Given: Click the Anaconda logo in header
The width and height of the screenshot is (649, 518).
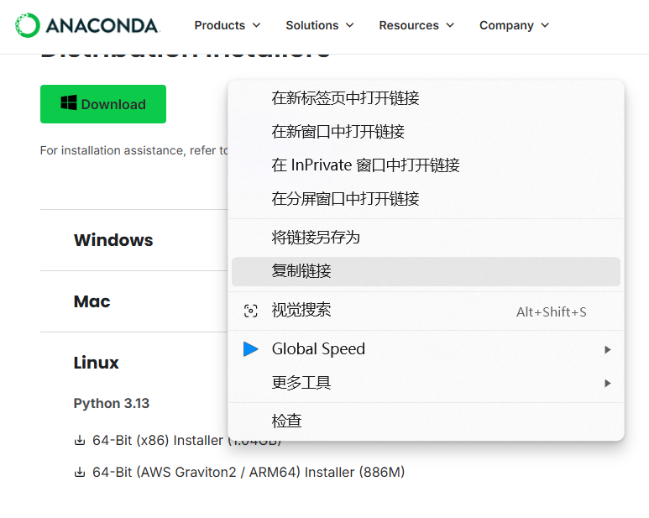Looking at the screenshot, I should (86, 25).
